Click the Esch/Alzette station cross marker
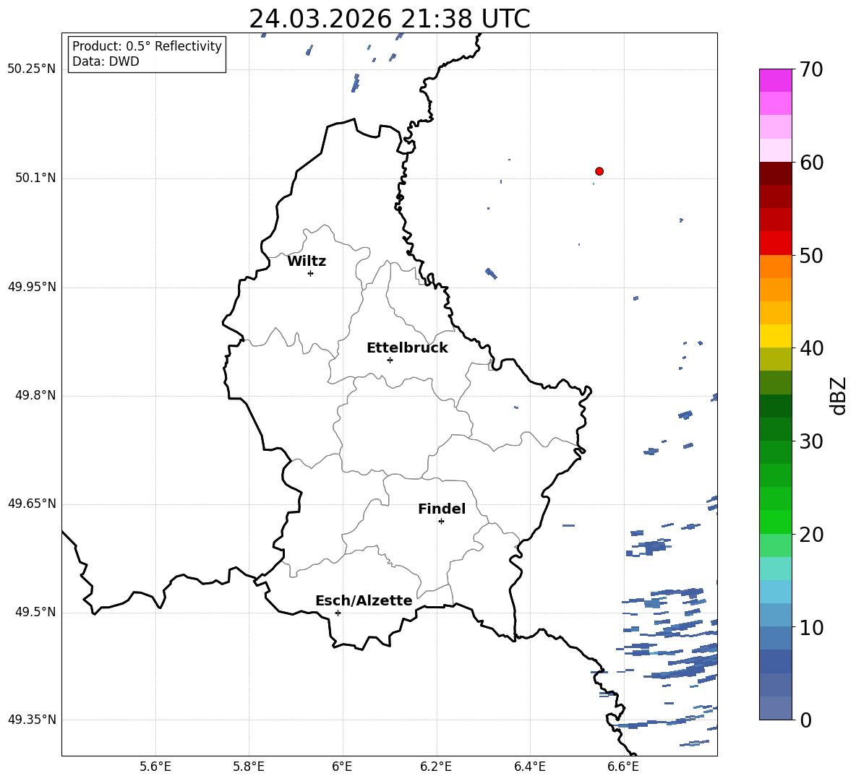Image resolution: width=856 pixels, height=781 pixels. point(338,613)
